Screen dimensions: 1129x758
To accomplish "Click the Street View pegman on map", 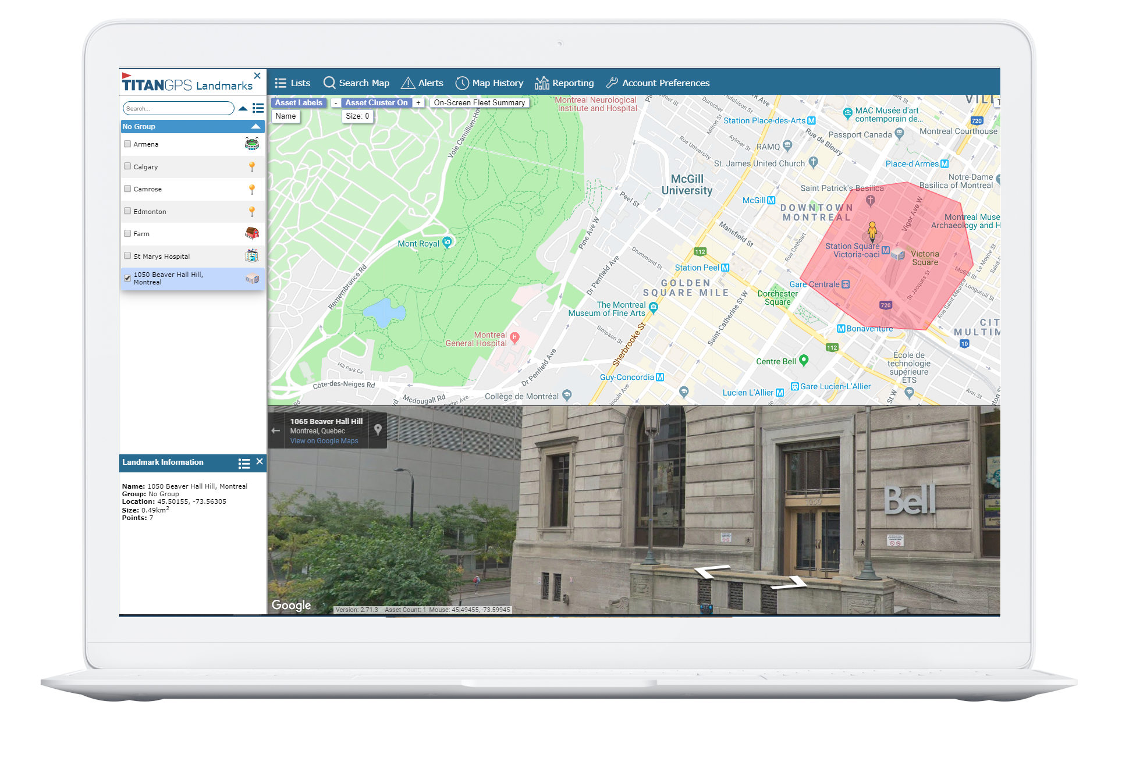I will pos(872,230).
